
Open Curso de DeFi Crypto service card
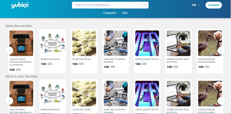147,51
